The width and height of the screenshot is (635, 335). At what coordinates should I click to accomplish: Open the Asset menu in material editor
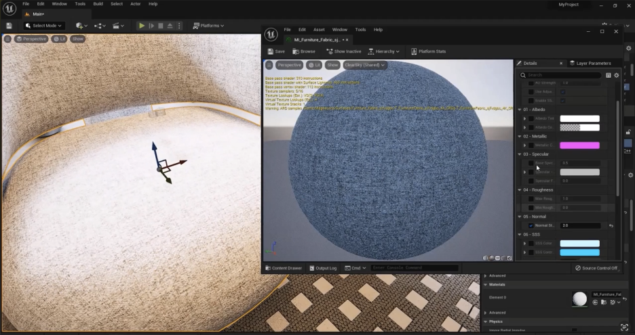[x=319, y=30]
